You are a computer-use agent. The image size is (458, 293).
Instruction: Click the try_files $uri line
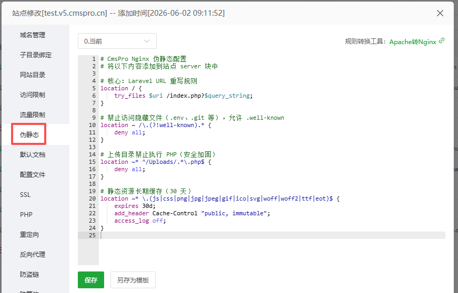[184, 96]
